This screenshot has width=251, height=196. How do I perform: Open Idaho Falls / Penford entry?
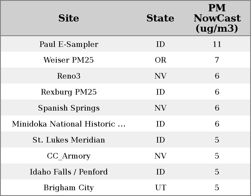click(69, 172)
